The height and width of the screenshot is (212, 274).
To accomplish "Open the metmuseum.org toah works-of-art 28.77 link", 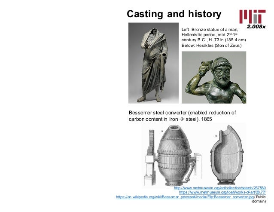I will click(x=222, y=192).
